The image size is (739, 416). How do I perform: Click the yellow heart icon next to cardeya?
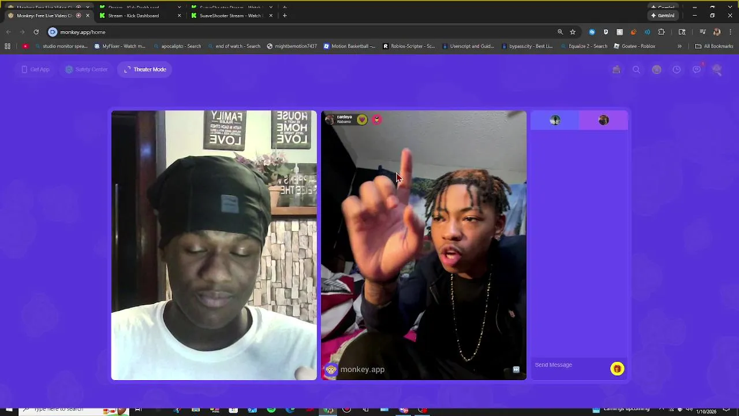(362, 120)
